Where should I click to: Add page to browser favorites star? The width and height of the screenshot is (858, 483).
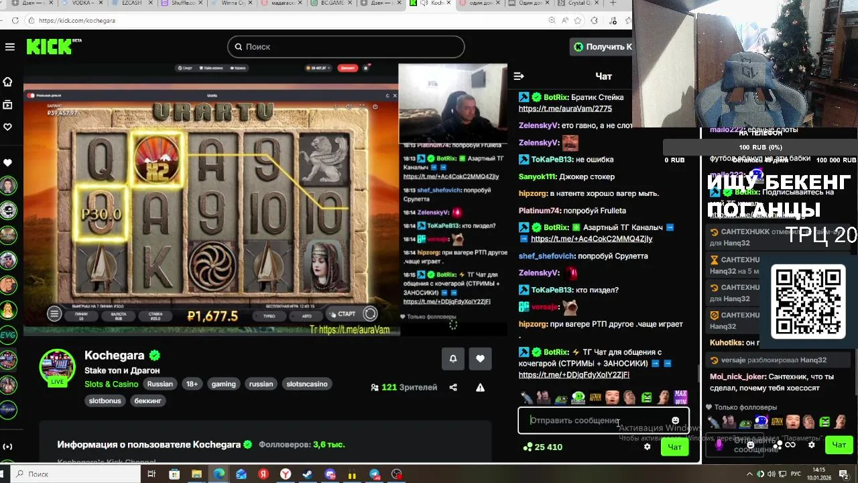(578, 21)
